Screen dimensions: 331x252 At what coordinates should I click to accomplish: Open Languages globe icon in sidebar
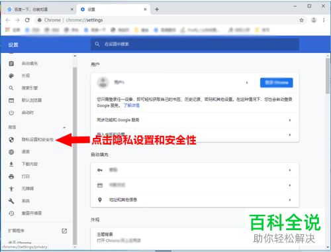pos(11,152)
